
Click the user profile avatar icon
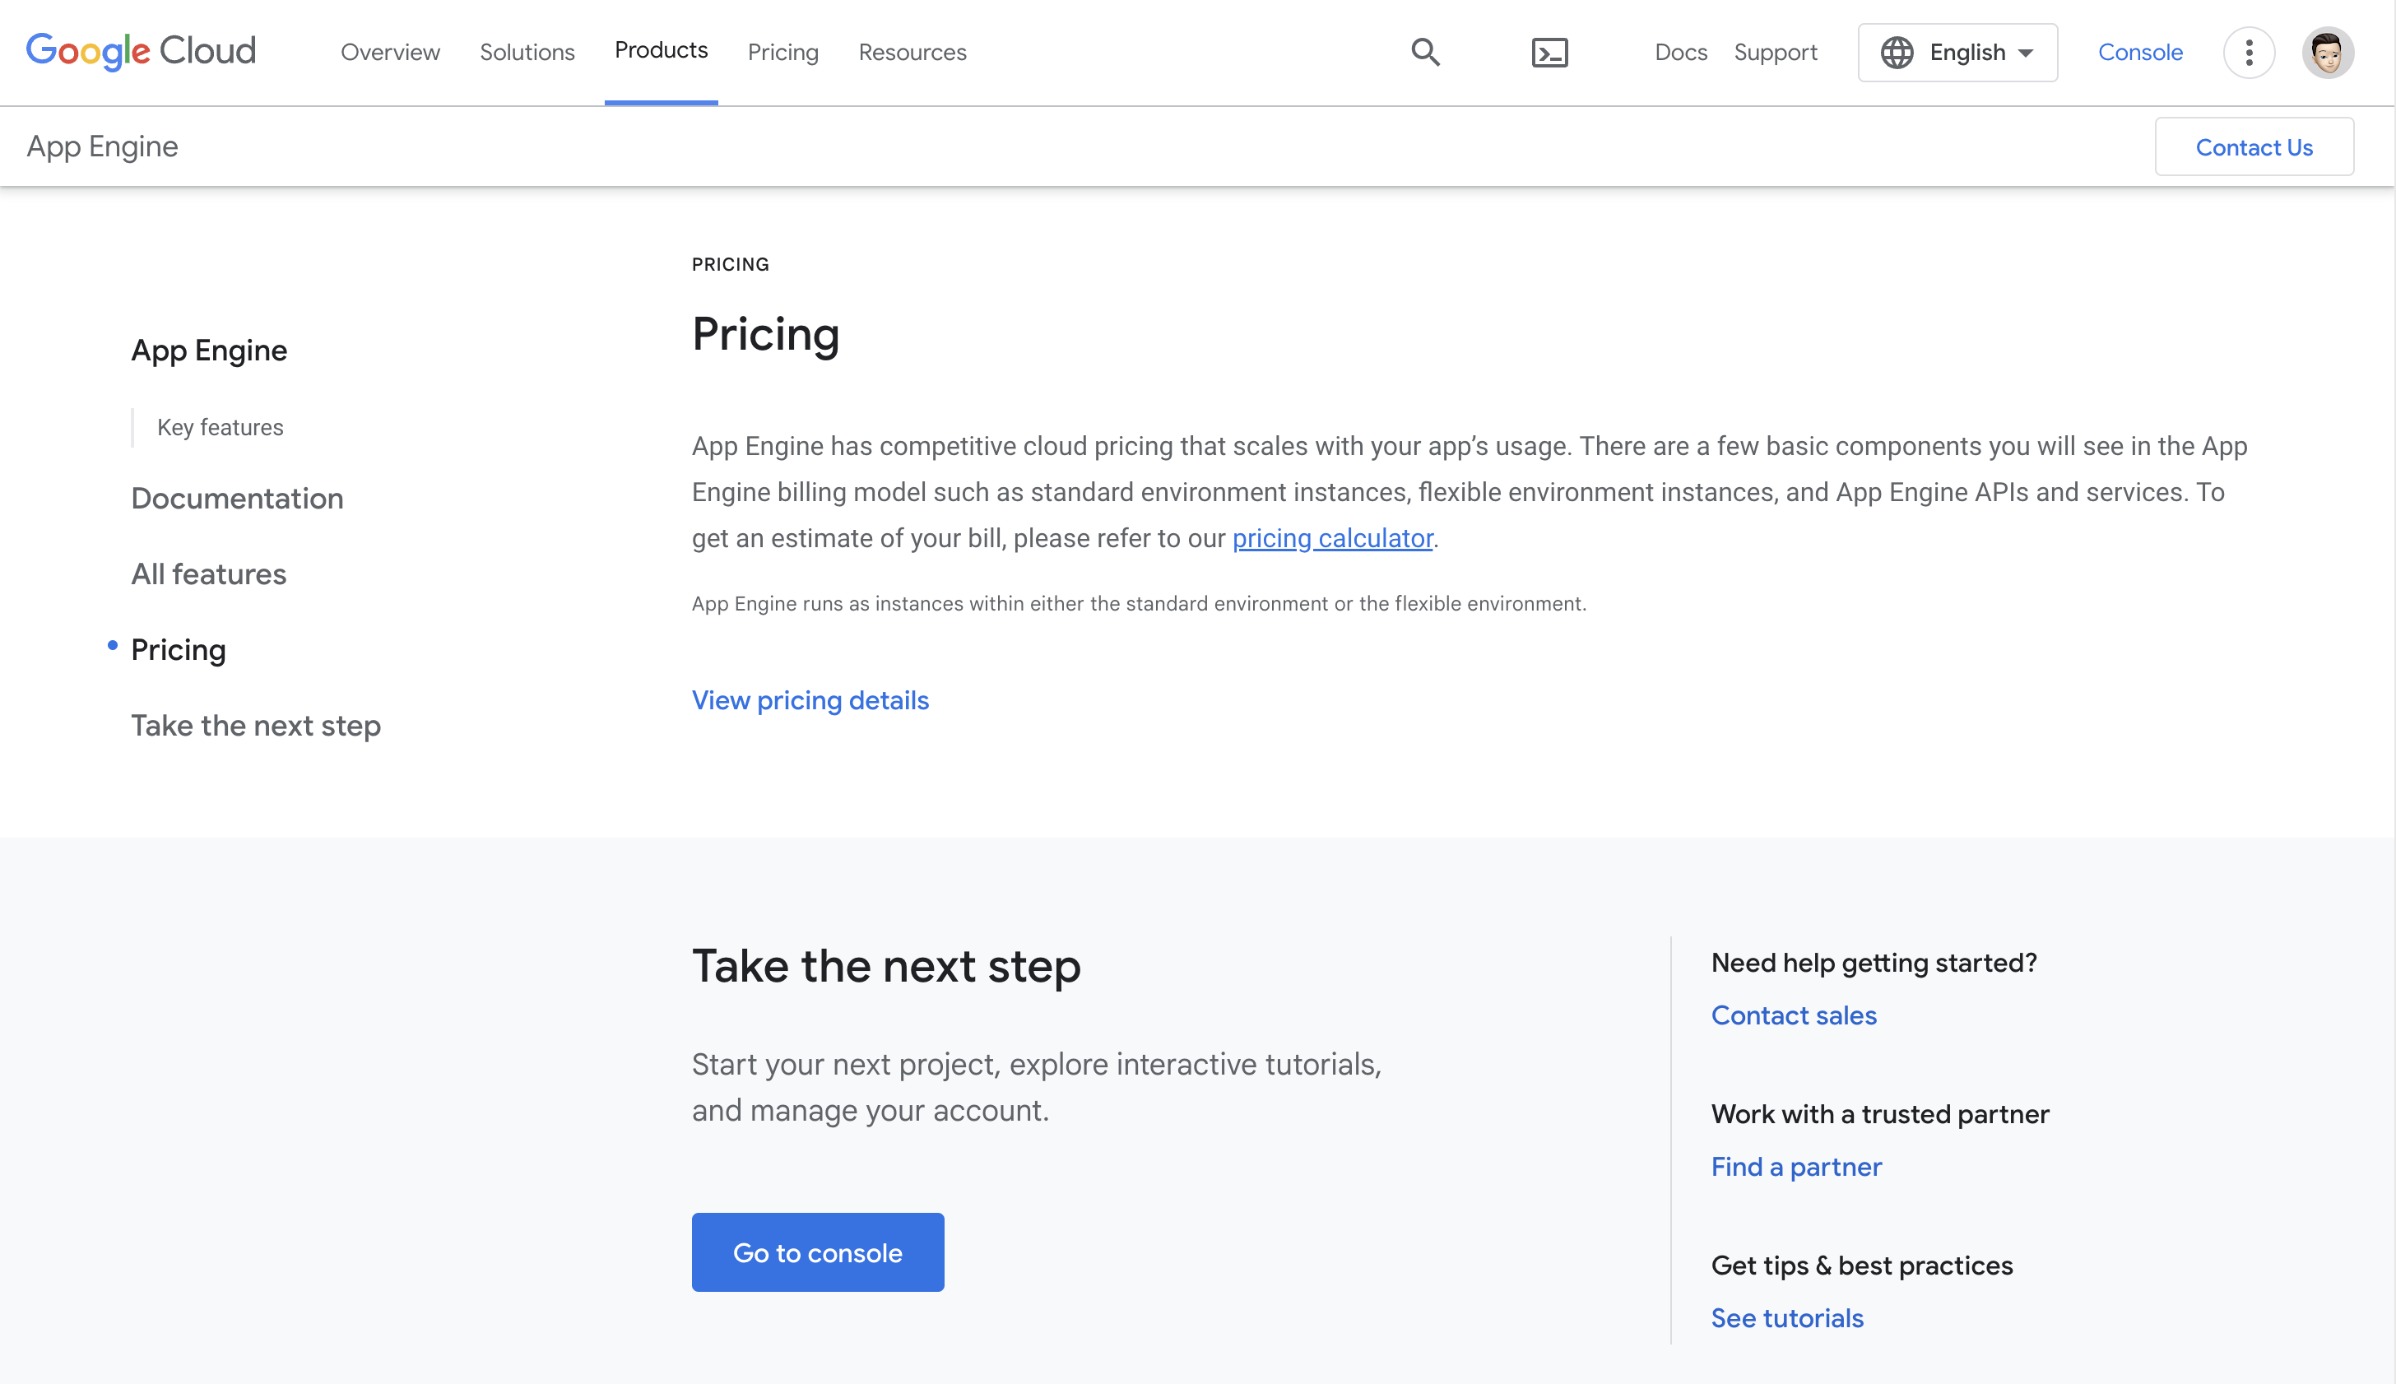click(x=2329, y=53)
